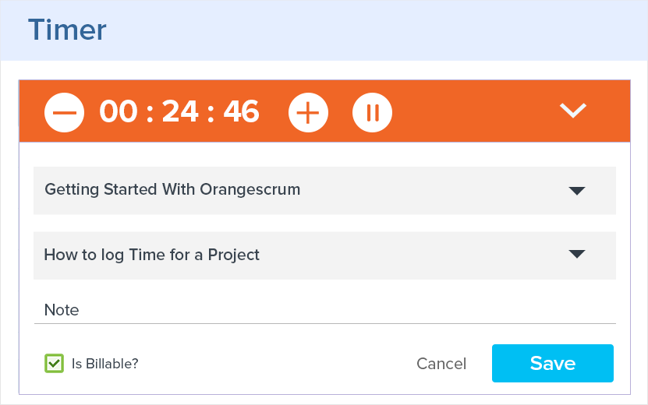Pause the running timer
The width and height of the screenshot is (648, 405).
click(372, 113)
